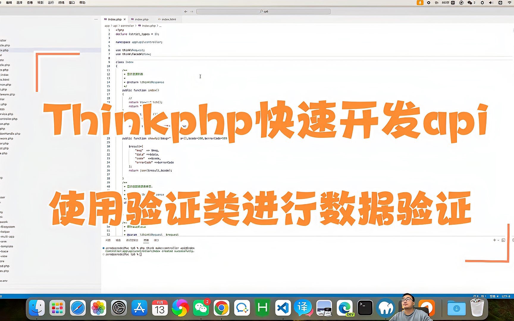Open Calendar showing 13 in dock
This screenshot has height=321, width=514.
click(x=160, y=308)
